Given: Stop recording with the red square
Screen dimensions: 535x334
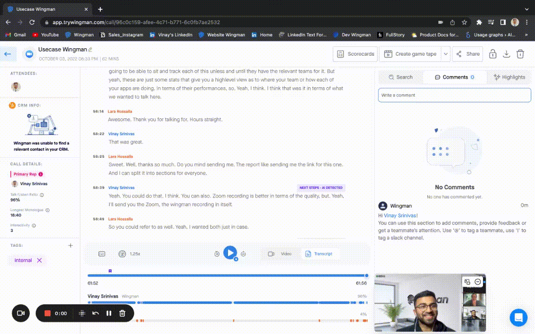Looking at the screenshot, I should click(x=47, y=313).
